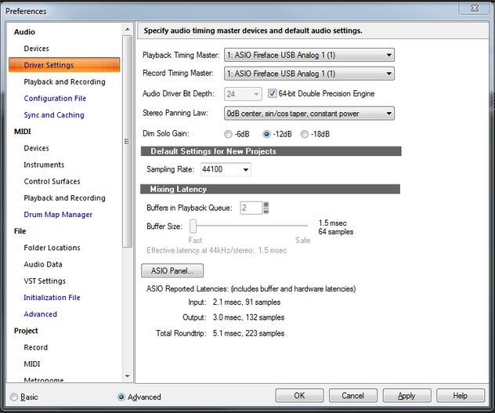Screen dimensions: 495x413
Task: Select Playback and Recording under Audio
Action: point(64,82)
